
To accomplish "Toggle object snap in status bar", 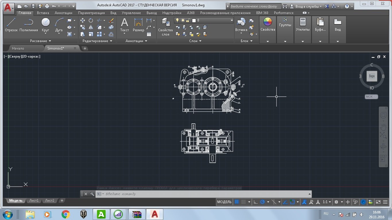I will pyautogui.click(x=292, y=202).
